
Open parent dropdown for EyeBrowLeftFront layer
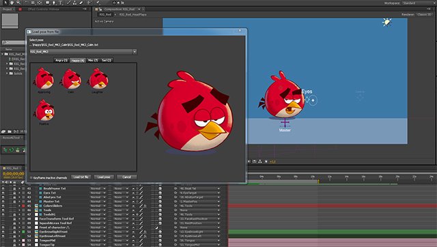pyautogui.click(x=200, y=236)
